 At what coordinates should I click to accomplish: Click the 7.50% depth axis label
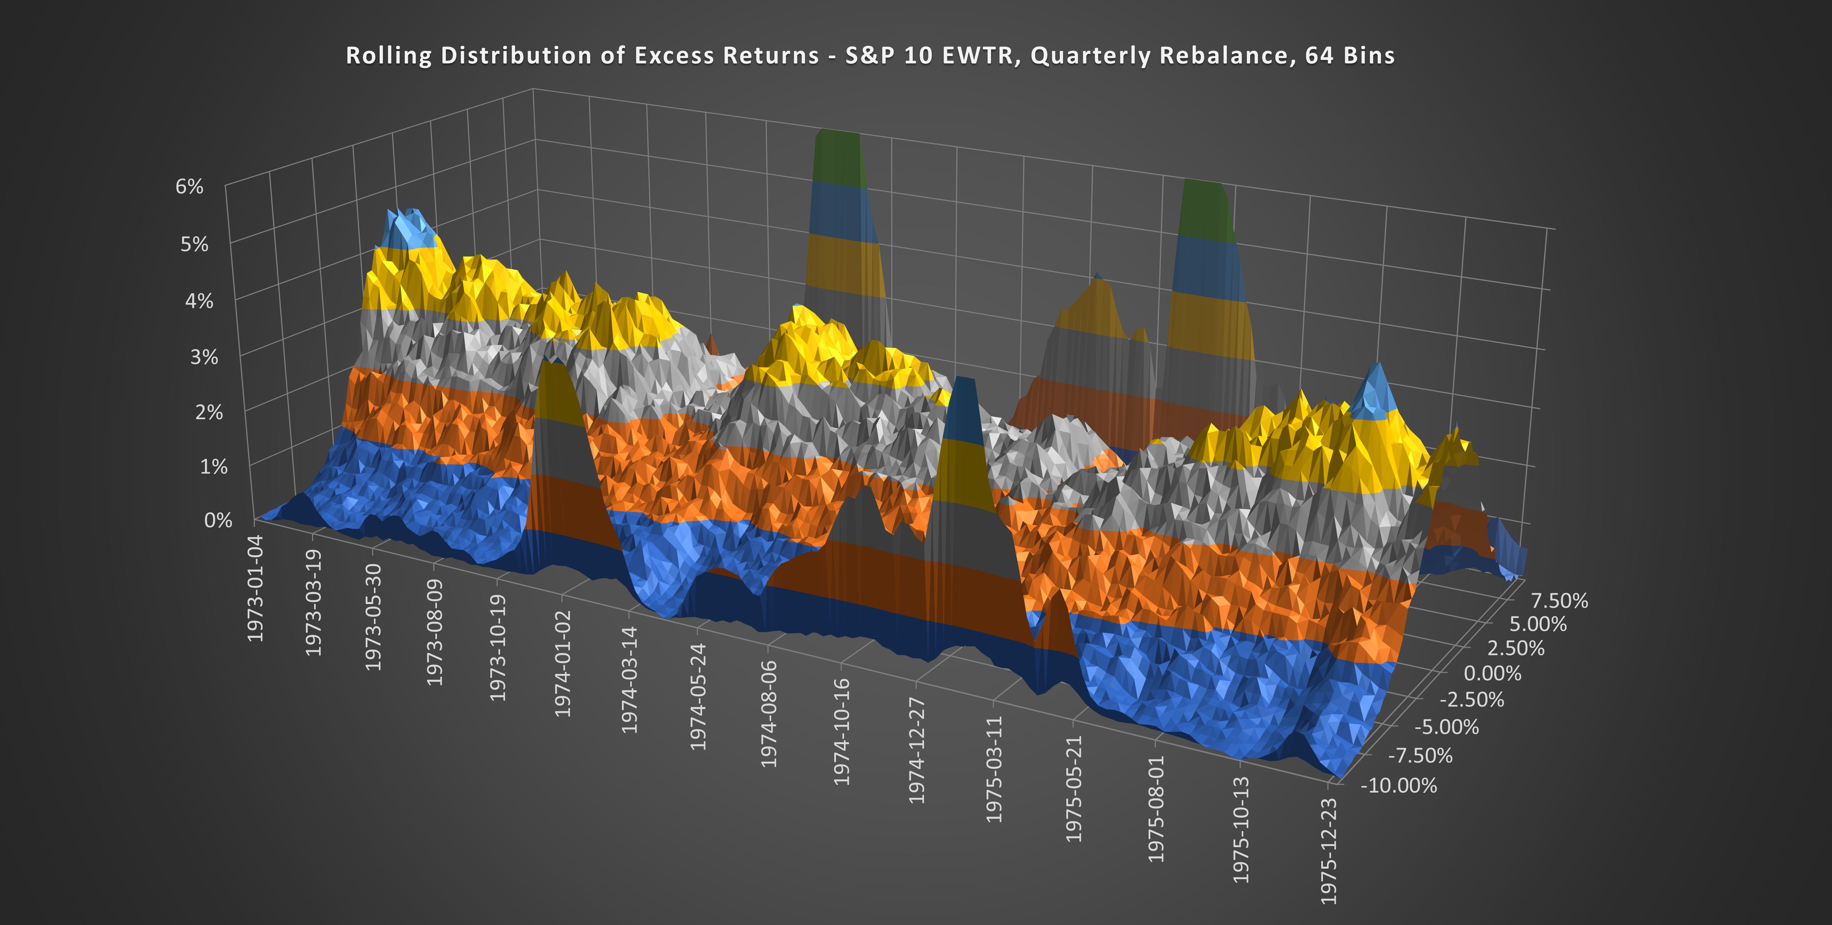(x=1559, y=601)
